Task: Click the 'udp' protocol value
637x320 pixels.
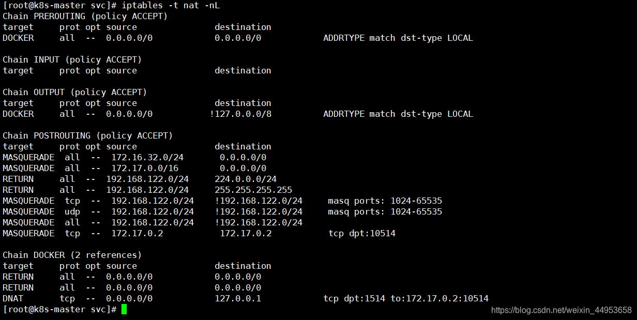Action: [x=72, y=211]
